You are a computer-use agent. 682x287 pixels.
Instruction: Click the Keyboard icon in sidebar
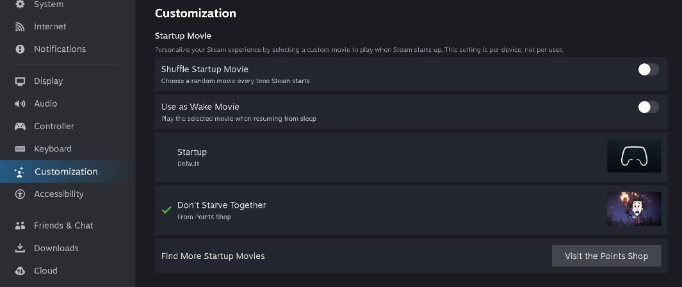tap(20, 149)
